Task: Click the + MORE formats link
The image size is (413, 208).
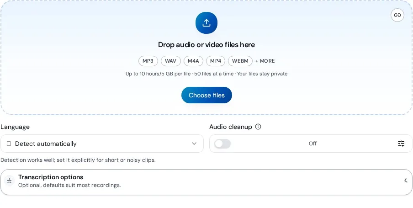Action: click(x=265, y=61)
